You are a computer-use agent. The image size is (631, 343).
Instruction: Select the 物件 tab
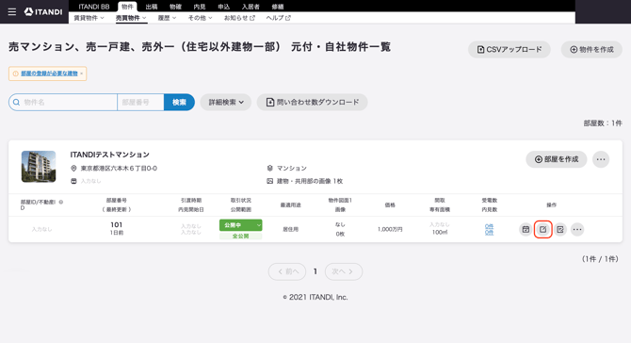[127, 7]
